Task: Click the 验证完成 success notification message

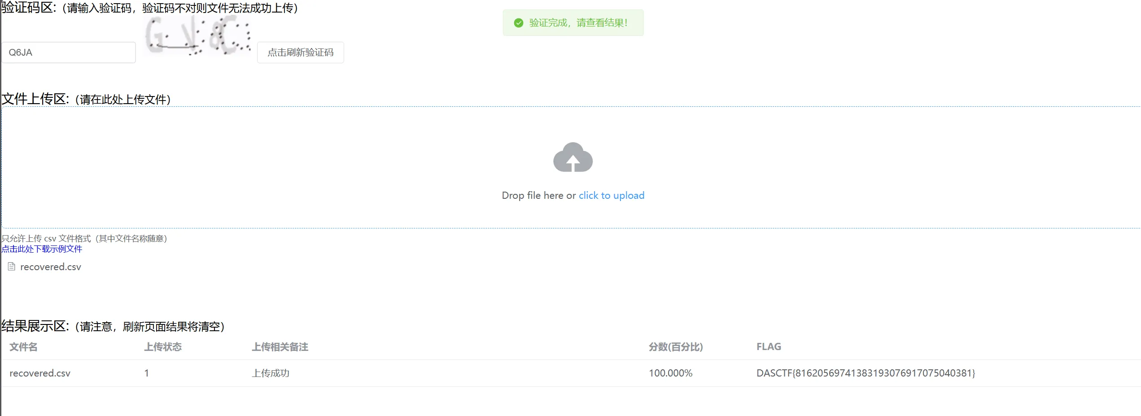Action: click(x=578, y=23)
